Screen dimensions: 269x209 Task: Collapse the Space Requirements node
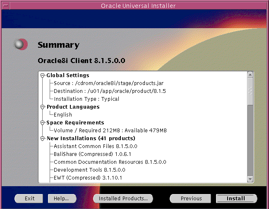(x=42, y=123)
